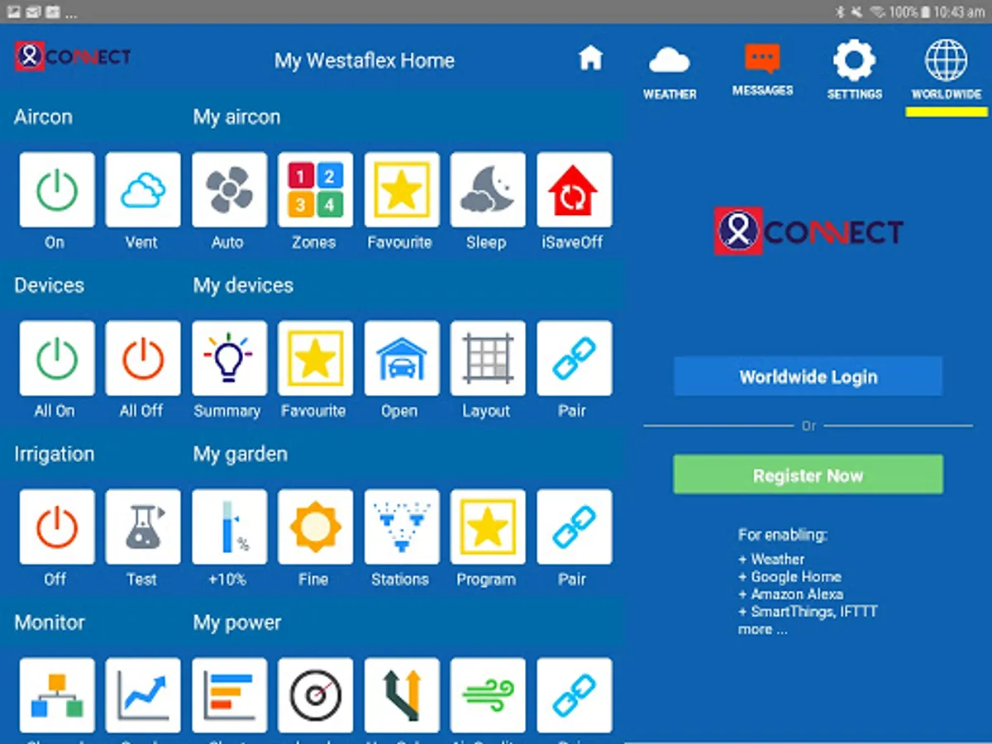The height and width of the screenshot is (744, 992).
Task: Tap the +10% water adjustment icon
Action: (x=229, y=527)
